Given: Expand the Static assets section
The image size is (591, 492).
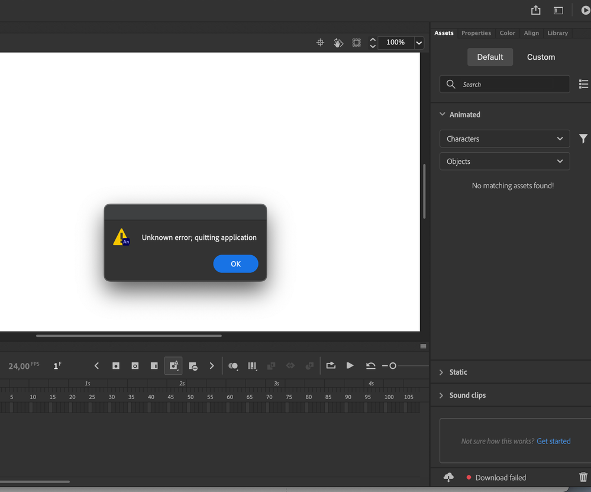Looking at the screenshot, I should [457, 372].
